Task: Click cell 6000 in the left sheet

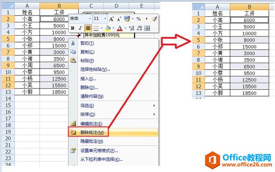Action: click(54, 19)
